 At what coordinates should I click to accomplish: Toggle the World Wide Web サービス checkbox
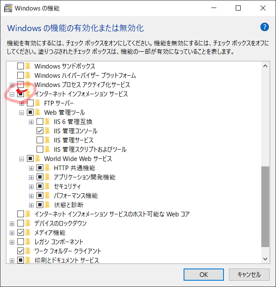tap(30, 158)
